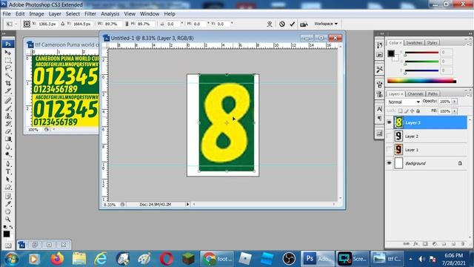This screenshot has width=474, height=267.
Task: Select the Pen tool
Action: click(x=8, y=164)
